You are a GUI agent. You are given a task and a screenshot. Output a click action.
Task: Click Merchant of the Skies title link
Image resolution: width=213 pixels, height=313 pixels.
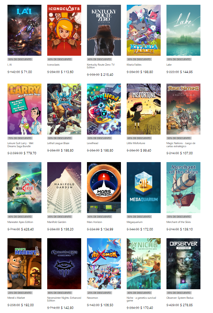coord(178,222)
